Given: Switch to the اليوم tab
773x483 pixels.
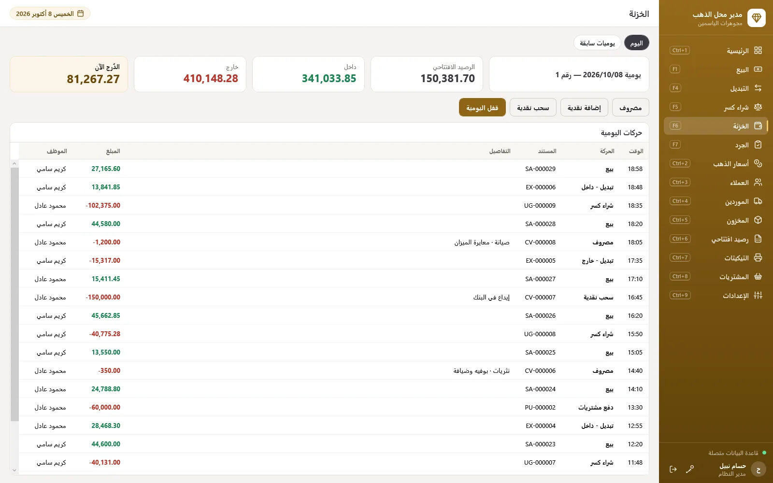Looking at the screenshot, I should click(636, 43).
